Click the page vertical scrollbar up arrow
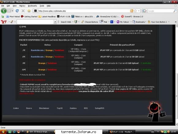The image size is (178, 134). coord(177,26)
